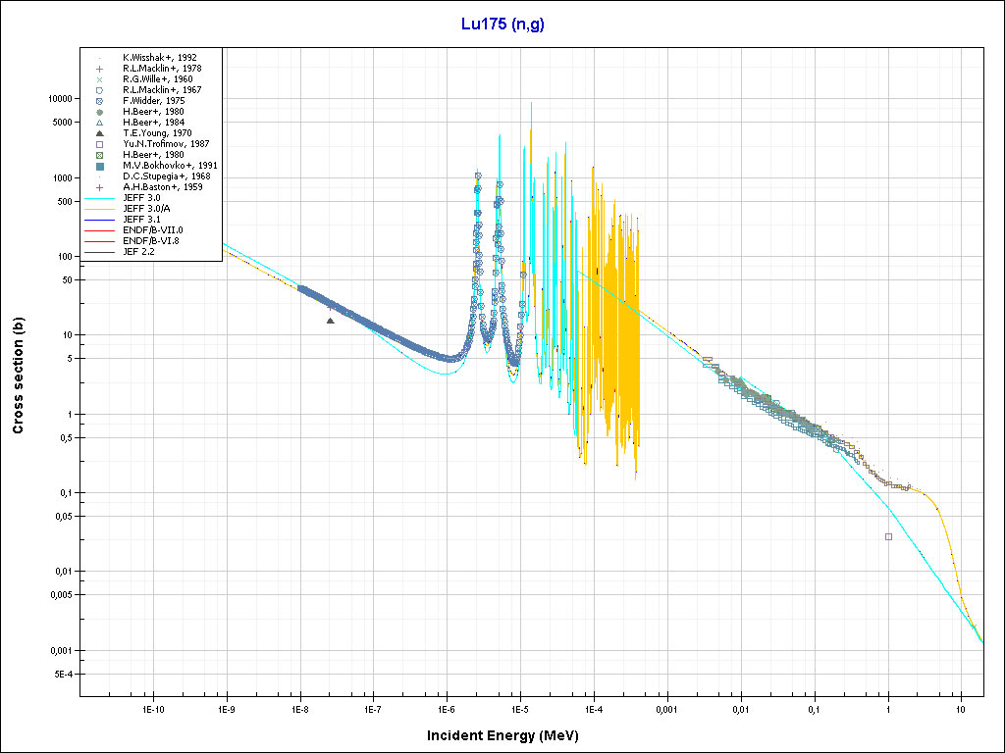This screenshot has height=753, width=1005.
Task: Click the R.L.Macklin+, 1978 plus marker icon
Action: coord(99,69)
